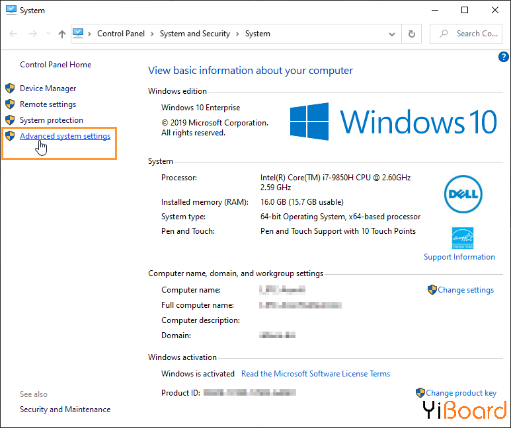Expand chevron after System and Security
The image size is (511, 428).
pos(237,34)
